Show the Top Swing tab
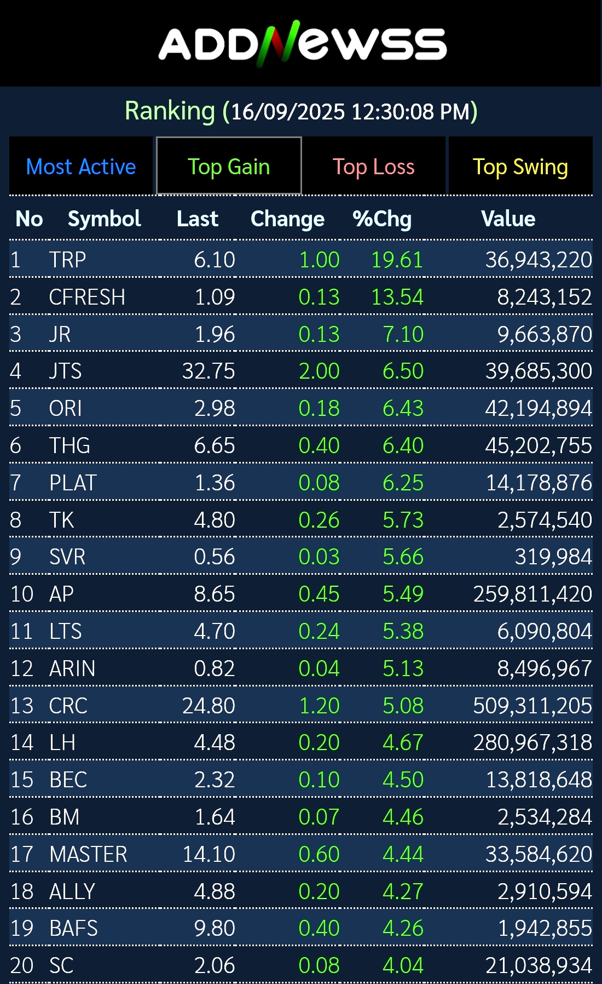 coord(520,167)
